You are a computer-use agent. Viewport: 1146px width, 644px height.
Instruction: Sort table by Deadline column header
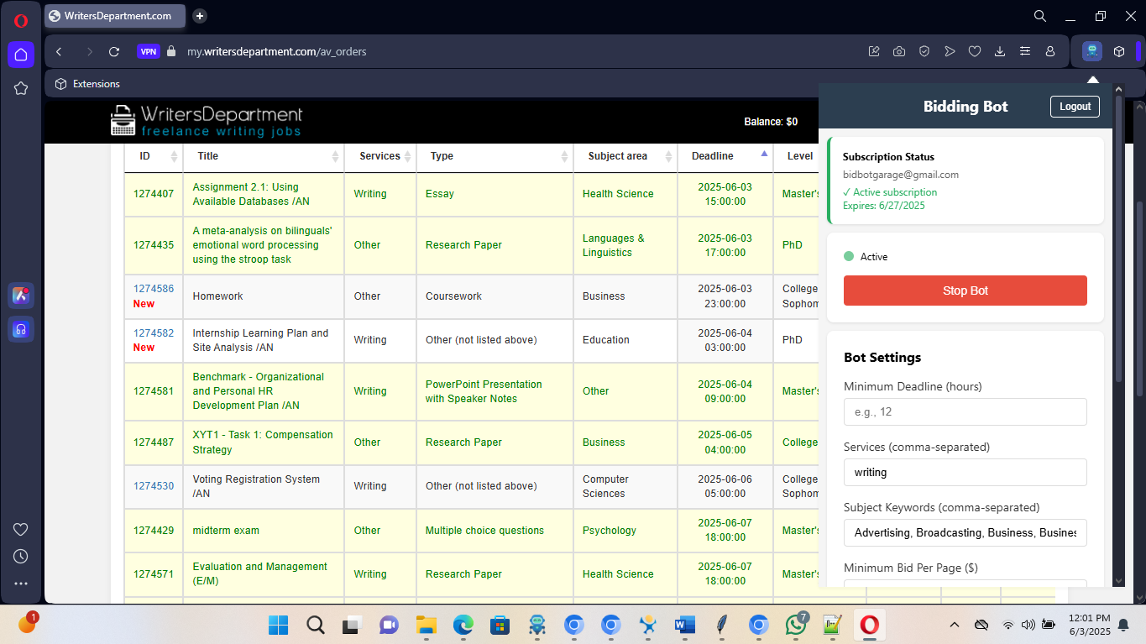[725, 156]
